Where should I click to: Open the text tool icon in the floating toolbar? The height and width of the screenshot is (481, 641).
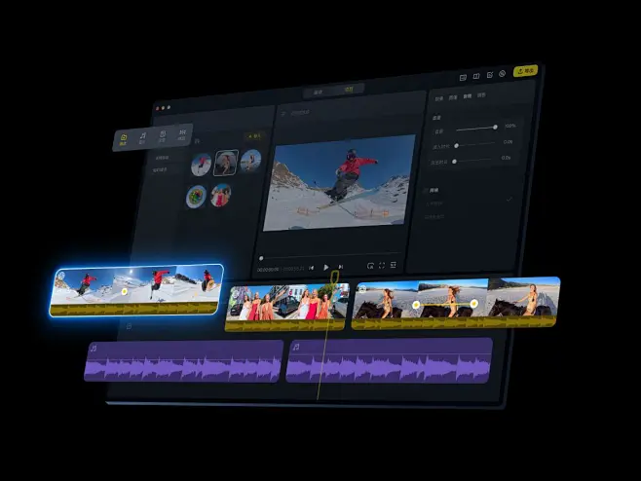coord(162,136)
